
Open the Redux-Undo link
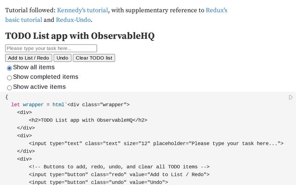point(73,20)
